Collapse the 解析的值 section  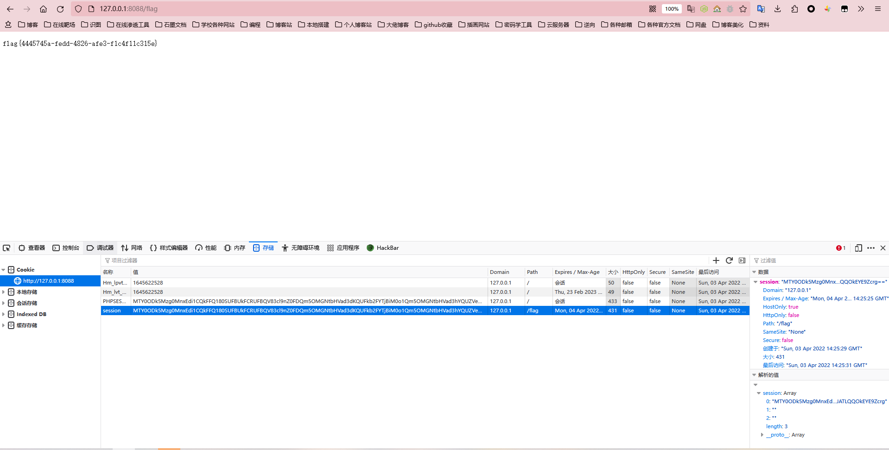pyautogui.click(x=754, y=375)
